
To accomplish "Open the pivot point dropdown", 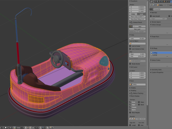I will coord(11,128).
